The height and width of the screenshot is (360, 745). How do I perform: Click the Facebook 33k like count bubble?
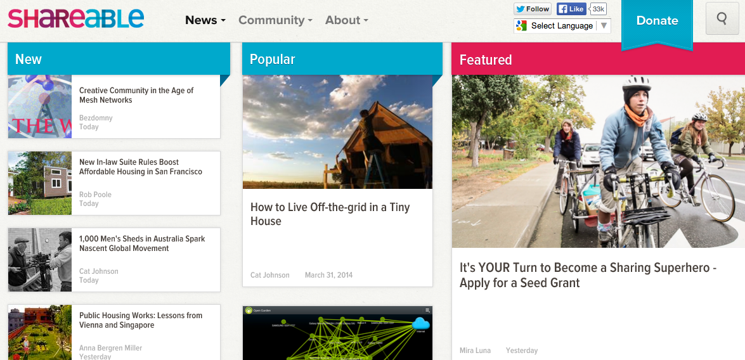point(597,9)
